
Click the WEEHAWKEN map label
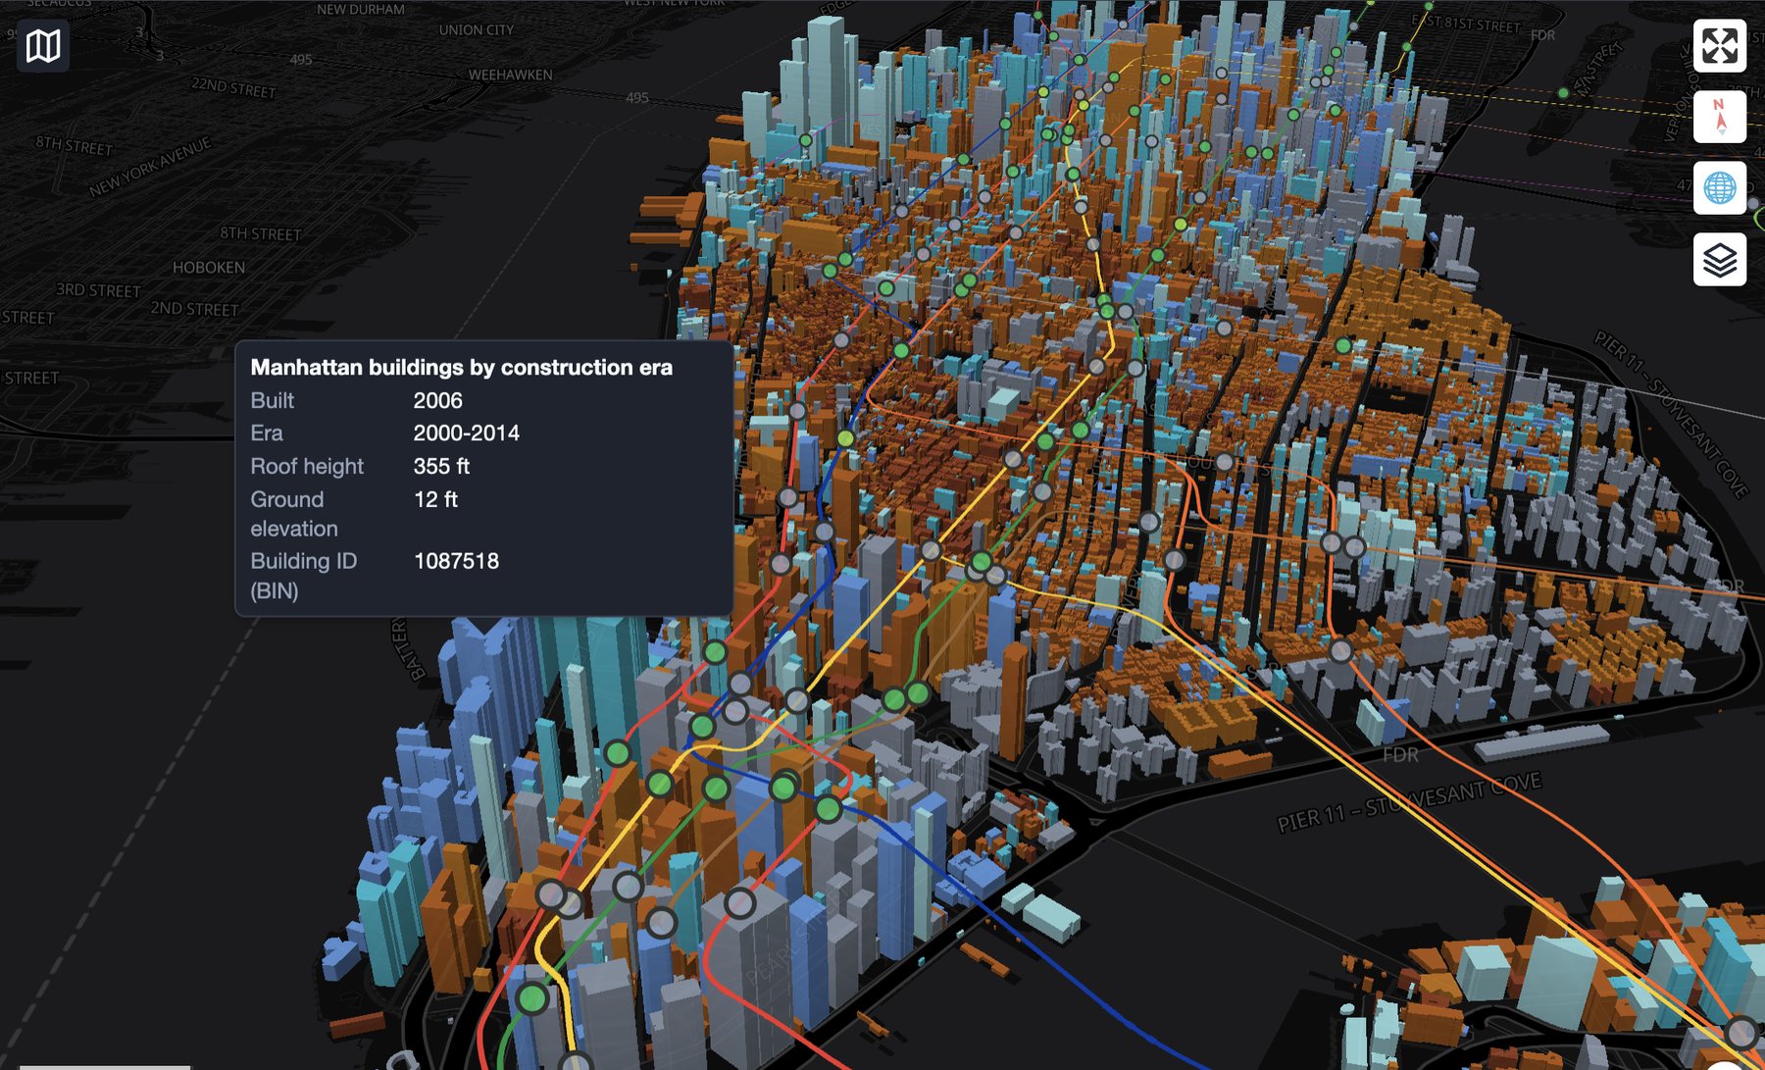(510, 75)
